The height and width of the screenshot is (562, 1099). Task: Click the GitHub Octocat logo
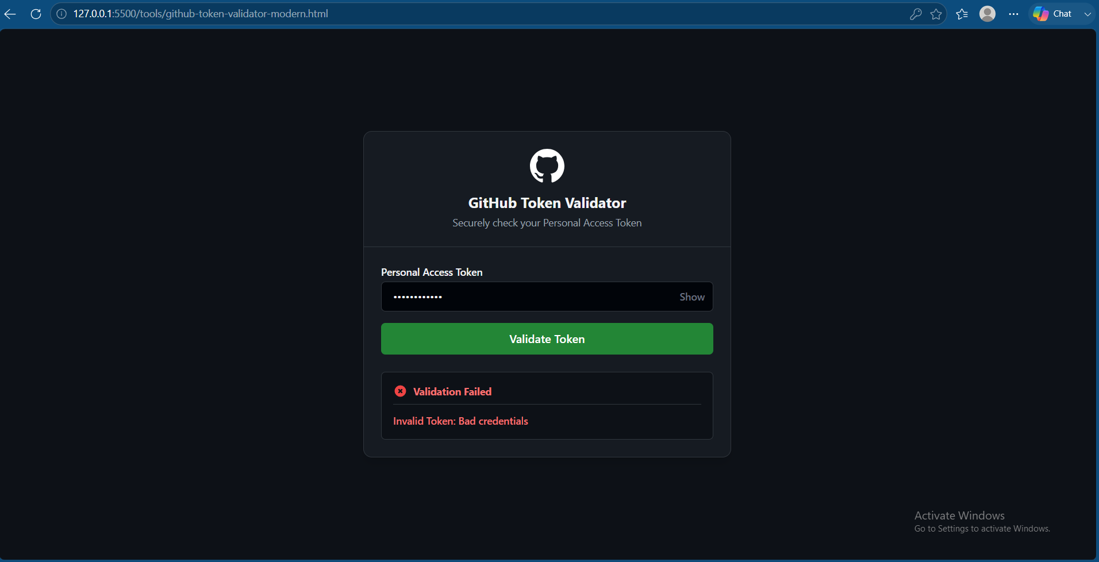click(x=547, y=166)
